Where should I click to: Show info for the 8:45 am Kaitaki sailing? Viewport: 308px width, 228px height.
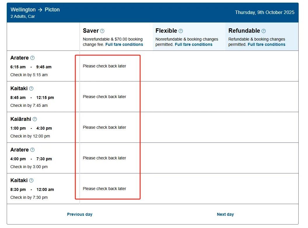[31, 88]
